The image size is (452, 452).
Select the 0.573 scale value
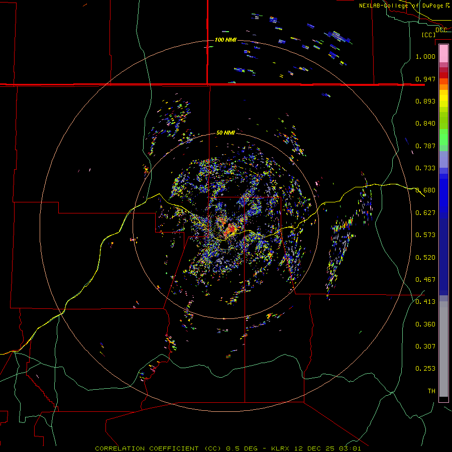point(425,235)
